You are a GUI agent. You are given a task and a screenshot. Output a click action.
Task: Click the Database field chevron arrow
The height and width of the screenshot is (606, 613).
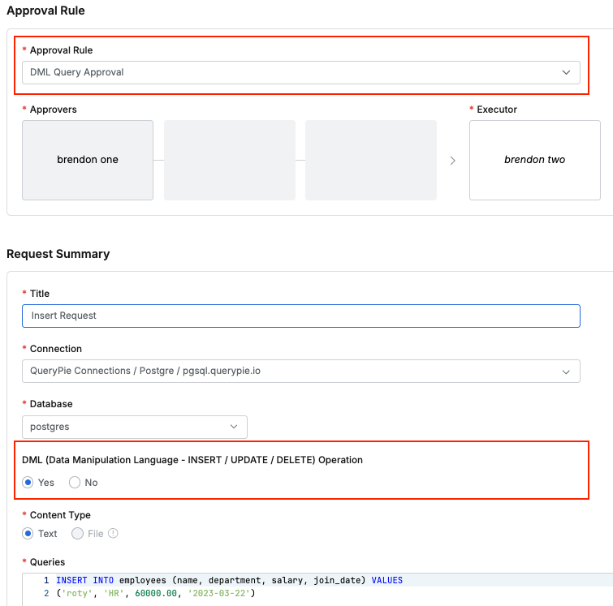pos(234,426)
